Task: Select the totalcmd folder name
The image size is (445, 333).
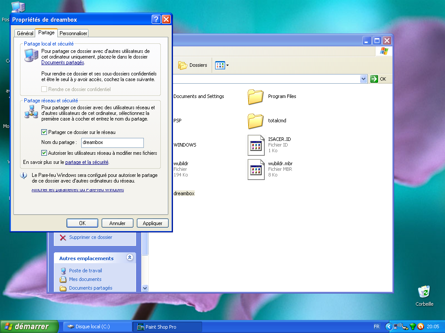Action: pos(277,121)
